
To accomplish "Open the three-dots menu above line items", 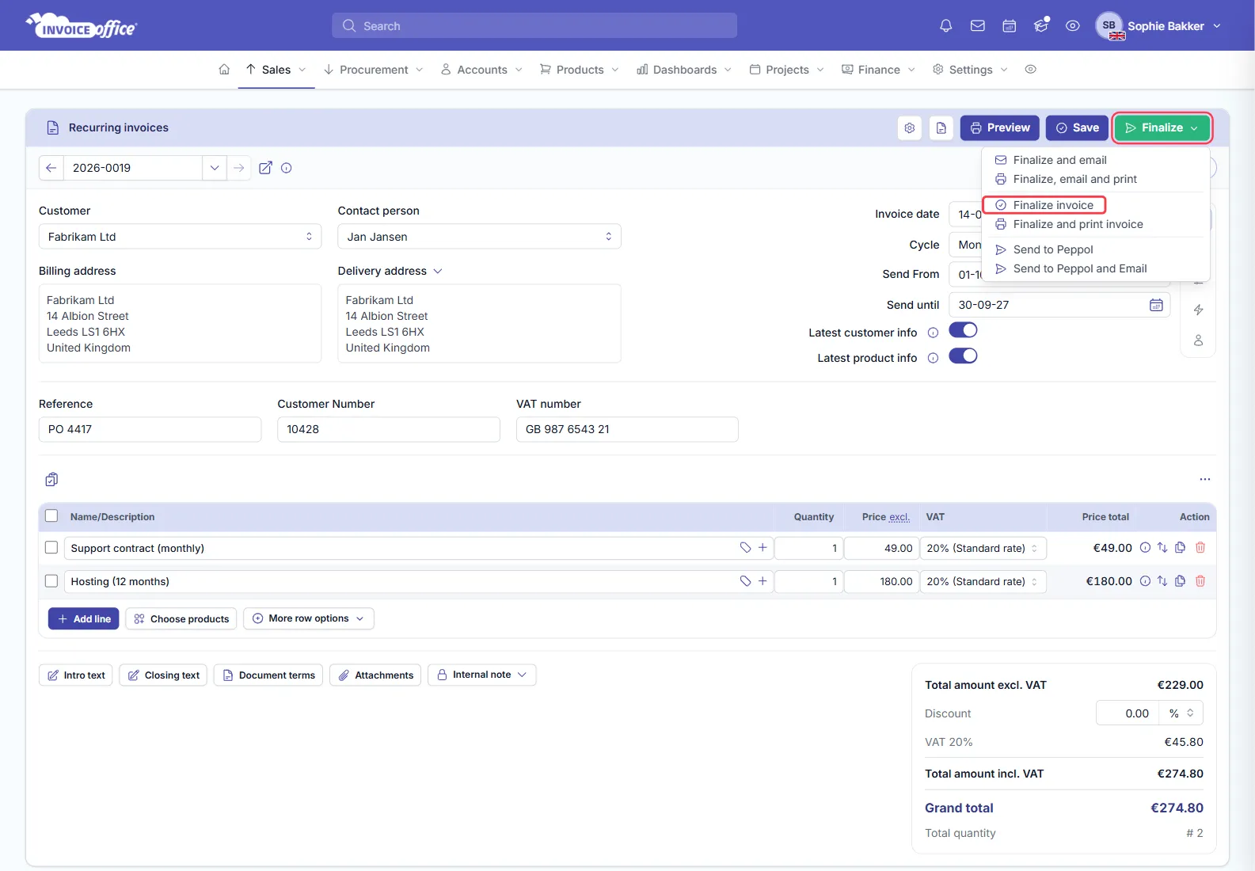I will tap(1205, 479).
